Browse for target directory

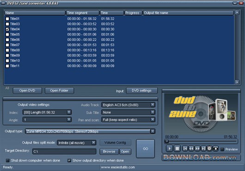(109, 152)
